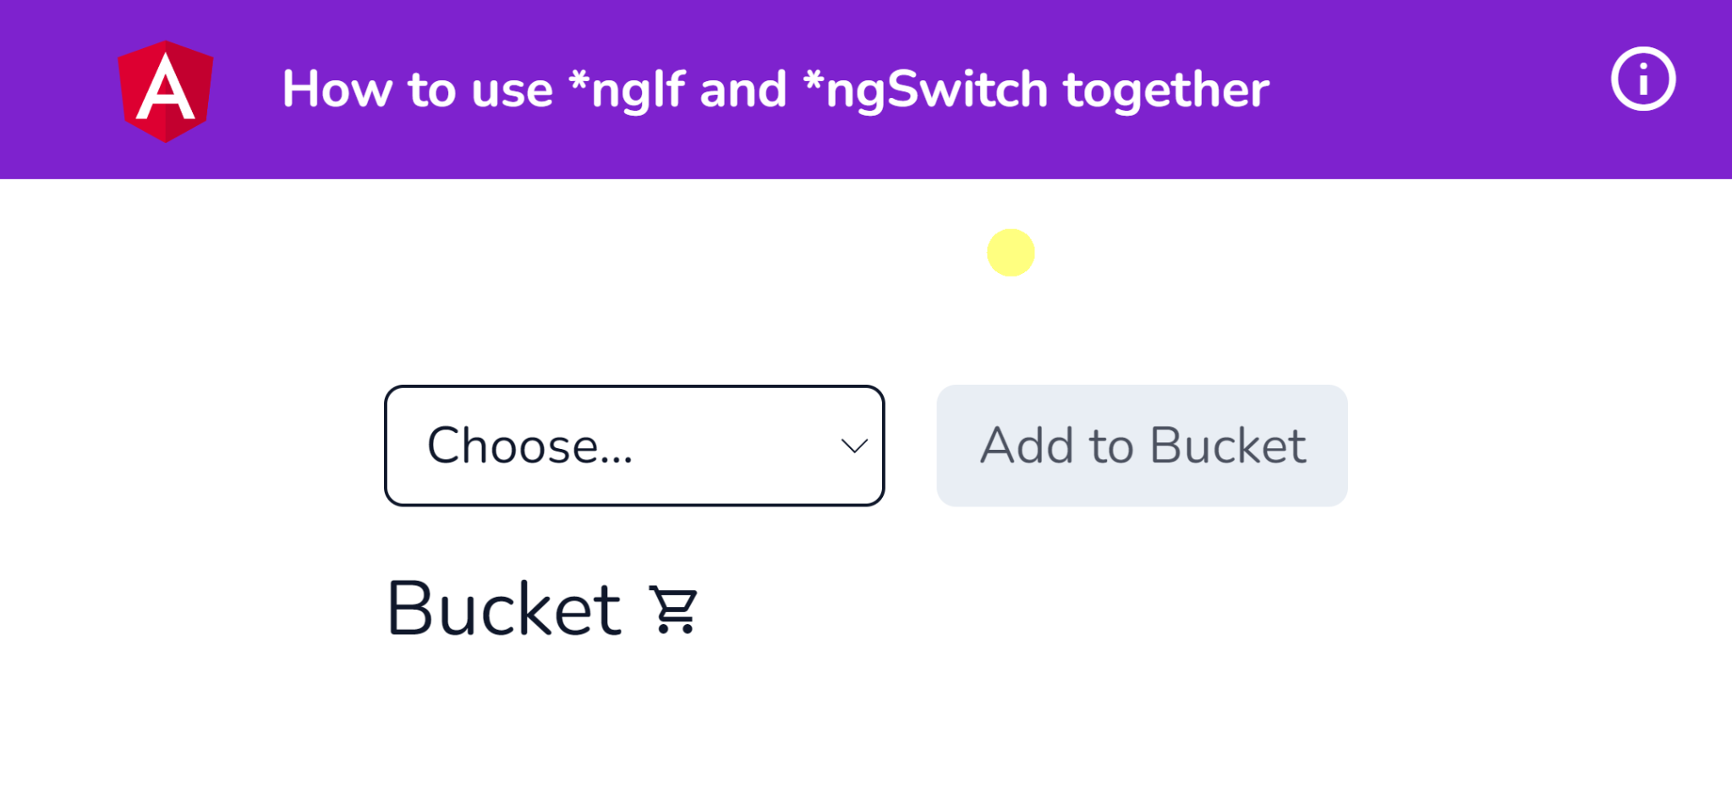Screen dimensions: 1732x810
Task: Click the shopping cart icon beside Bucket
Action: pyautogui.click(x=674, y=609)
